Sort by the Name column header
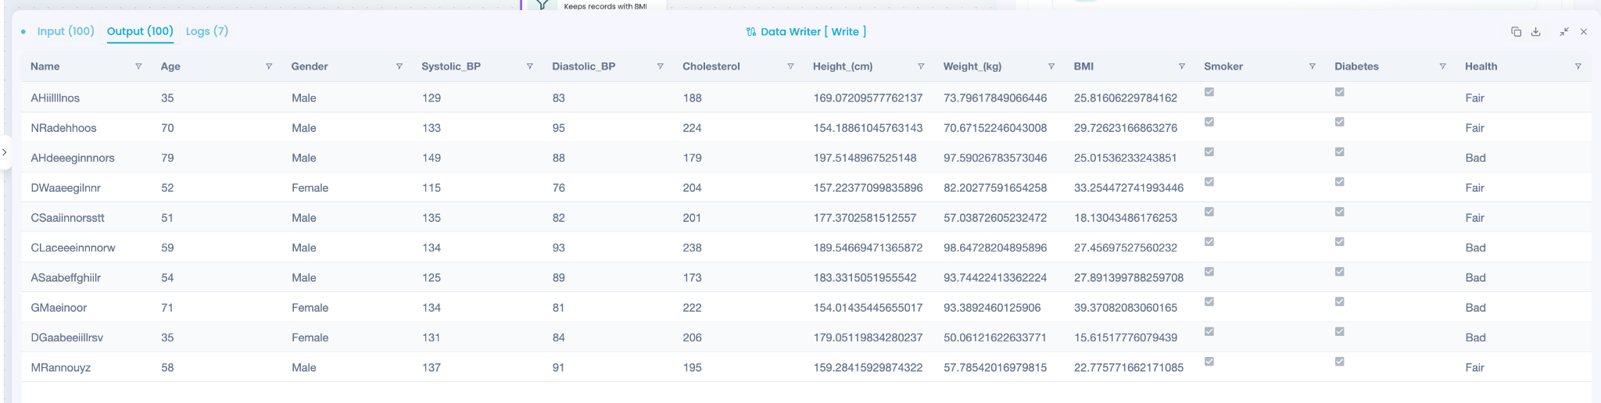The image size is (1601, 403). pos(45,66)
